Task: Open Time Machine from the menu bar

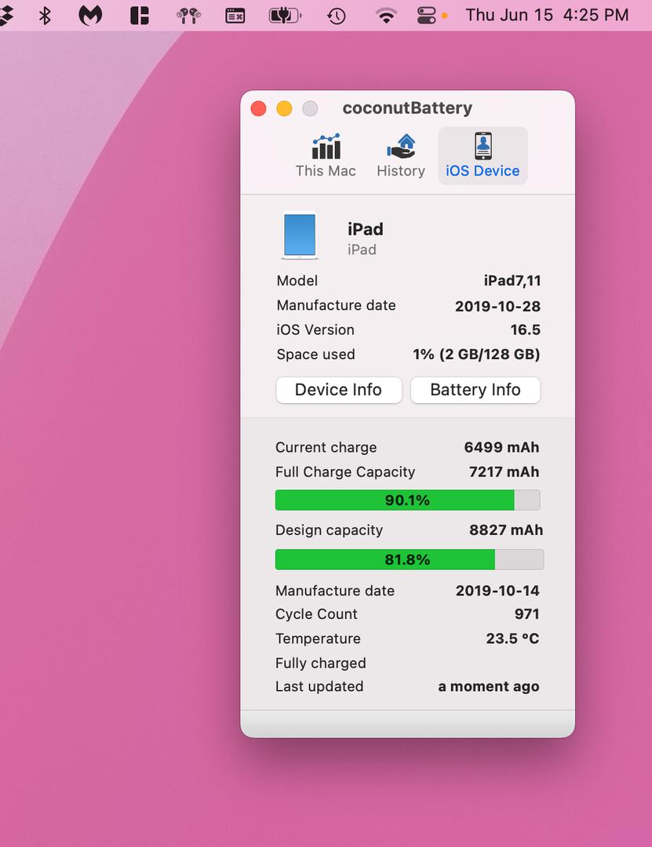Action: [x=337, y=16]
